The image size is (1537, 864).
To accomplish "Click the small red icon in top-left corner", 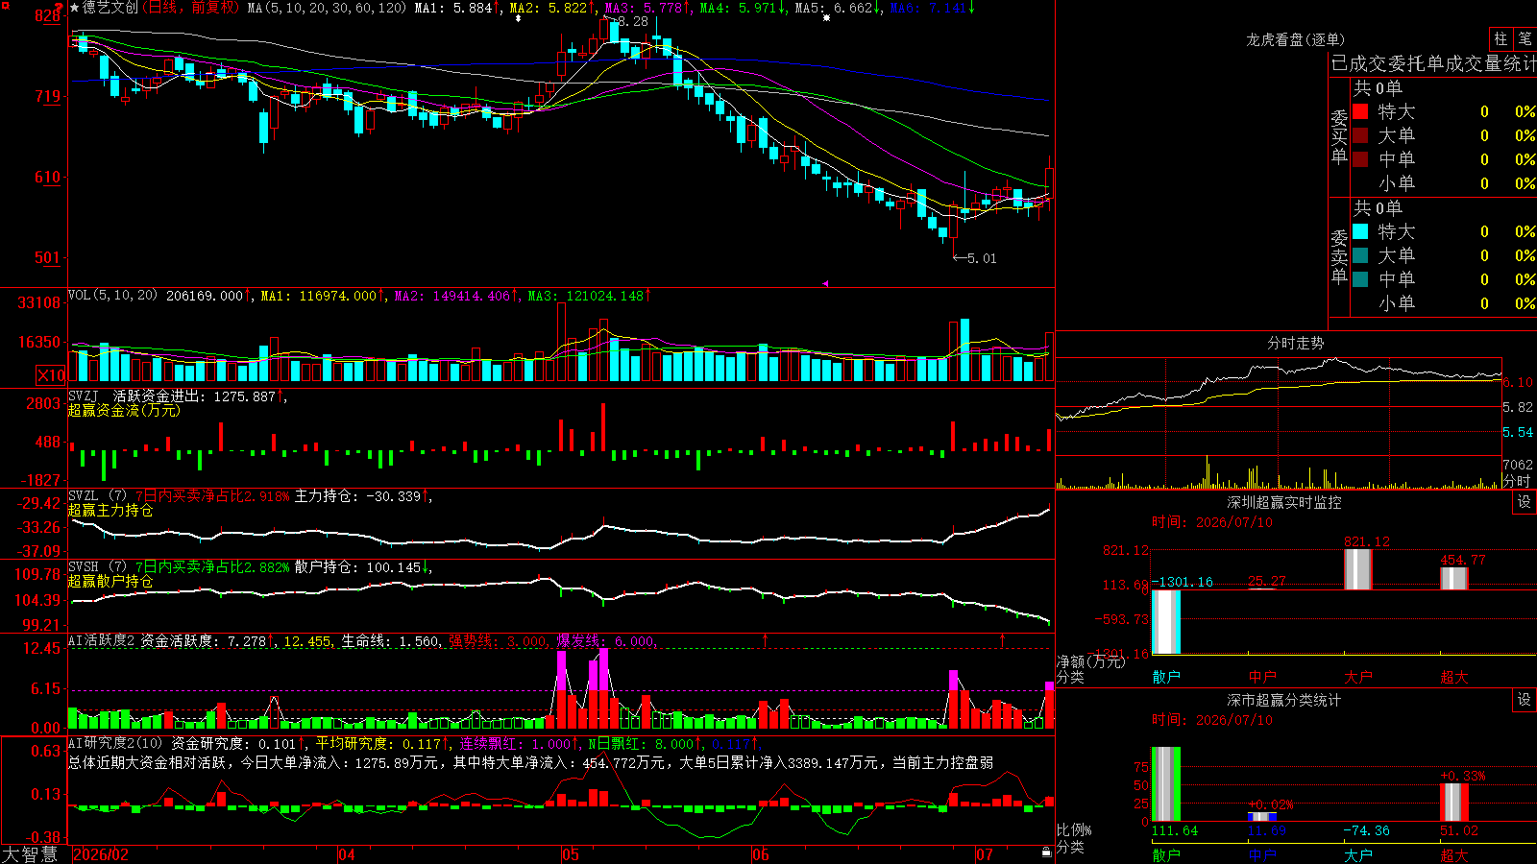I will click(5, 5).
